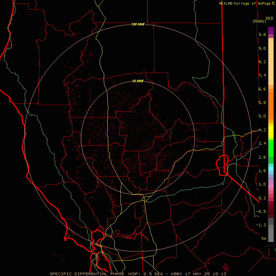Viewport: 276px width, 276px height.
Task: Click the 8.2 legend value
Action: (x=262, y=62)
